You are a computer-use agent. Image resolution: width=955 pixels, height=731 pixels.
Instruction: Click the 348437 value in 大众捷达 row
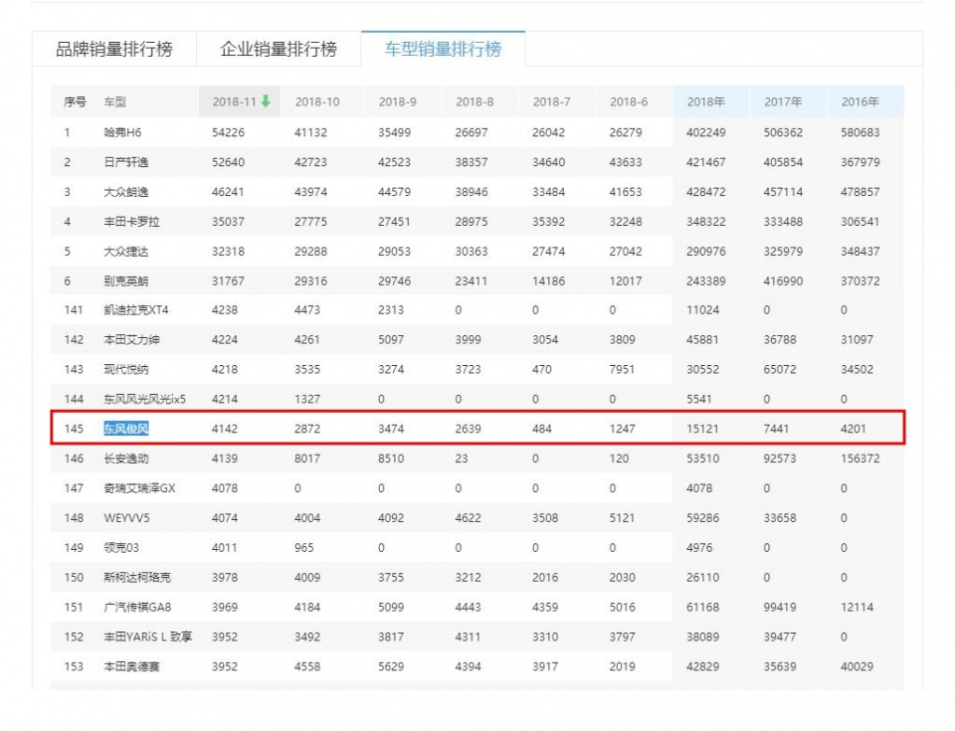click(859, 251)
